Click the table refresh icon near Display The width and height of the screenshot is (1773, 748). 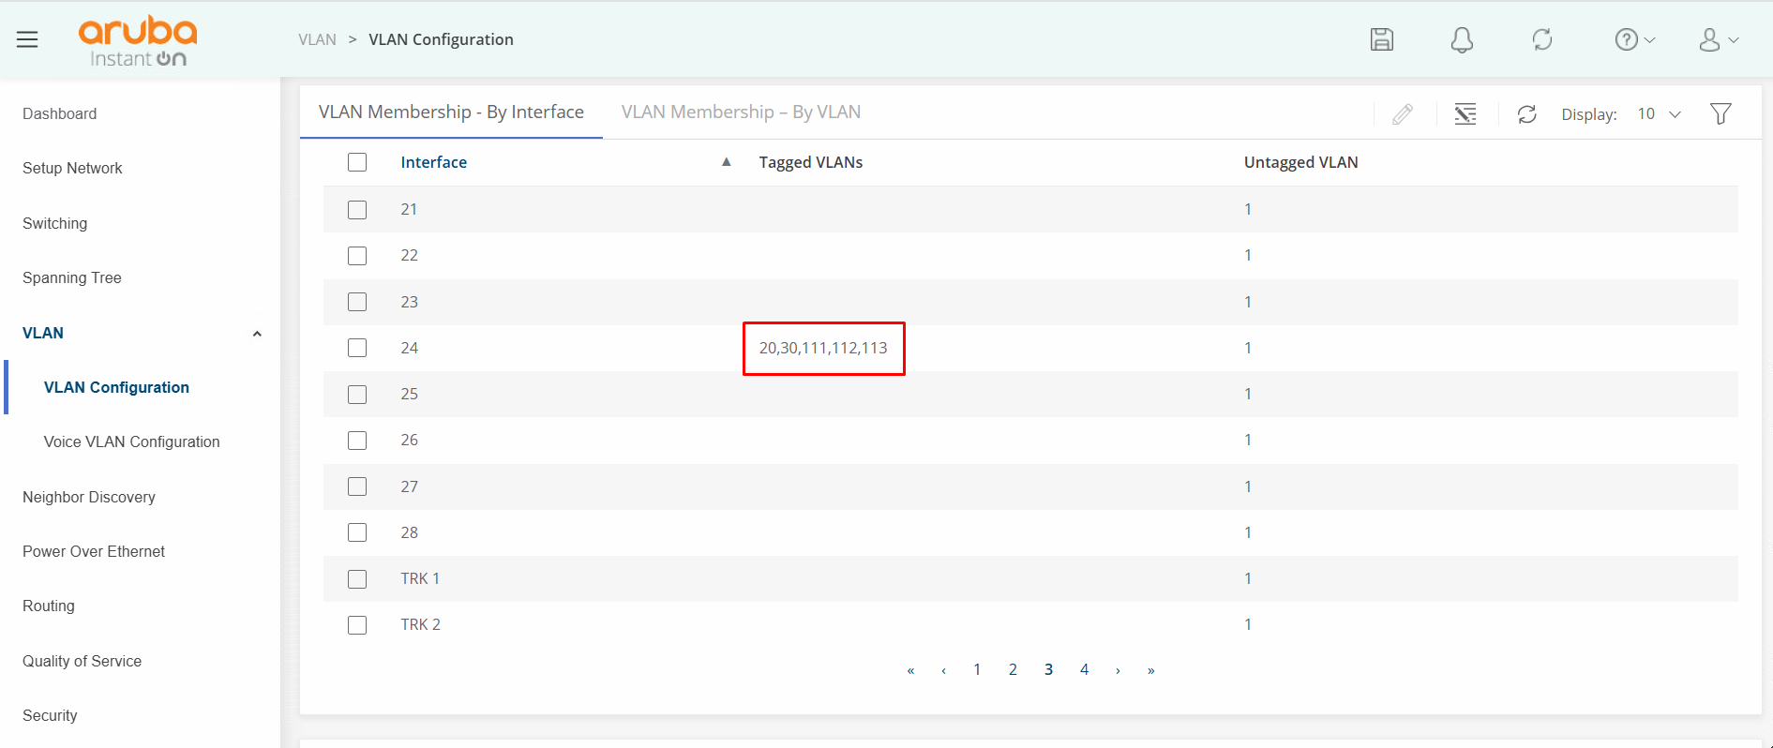coord(1526,114)
